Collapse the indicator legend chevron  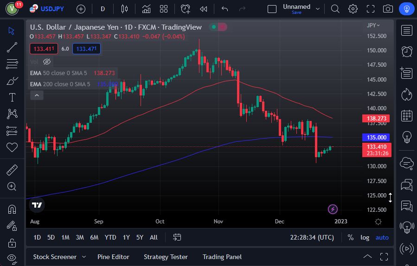tap(36, 95)
